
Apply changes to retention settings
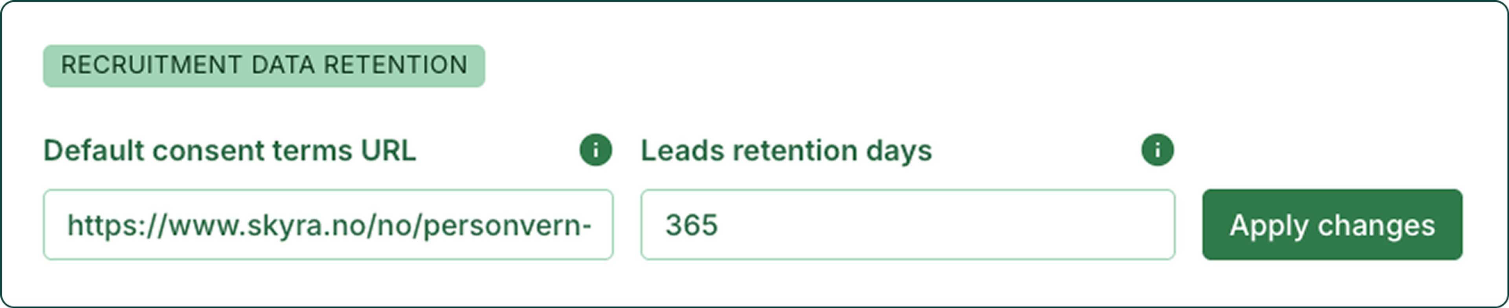pos(1332,224)
